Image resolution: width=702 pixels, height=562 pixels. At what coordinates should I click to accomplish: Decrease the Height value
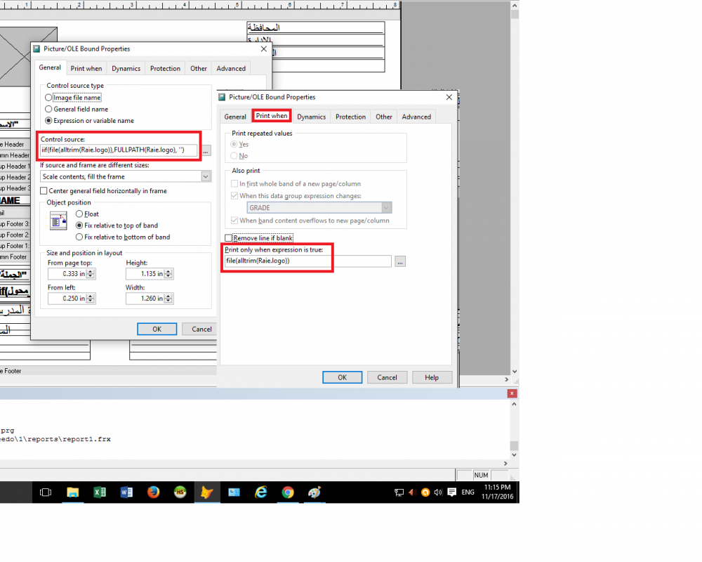[x=168, y=276]
